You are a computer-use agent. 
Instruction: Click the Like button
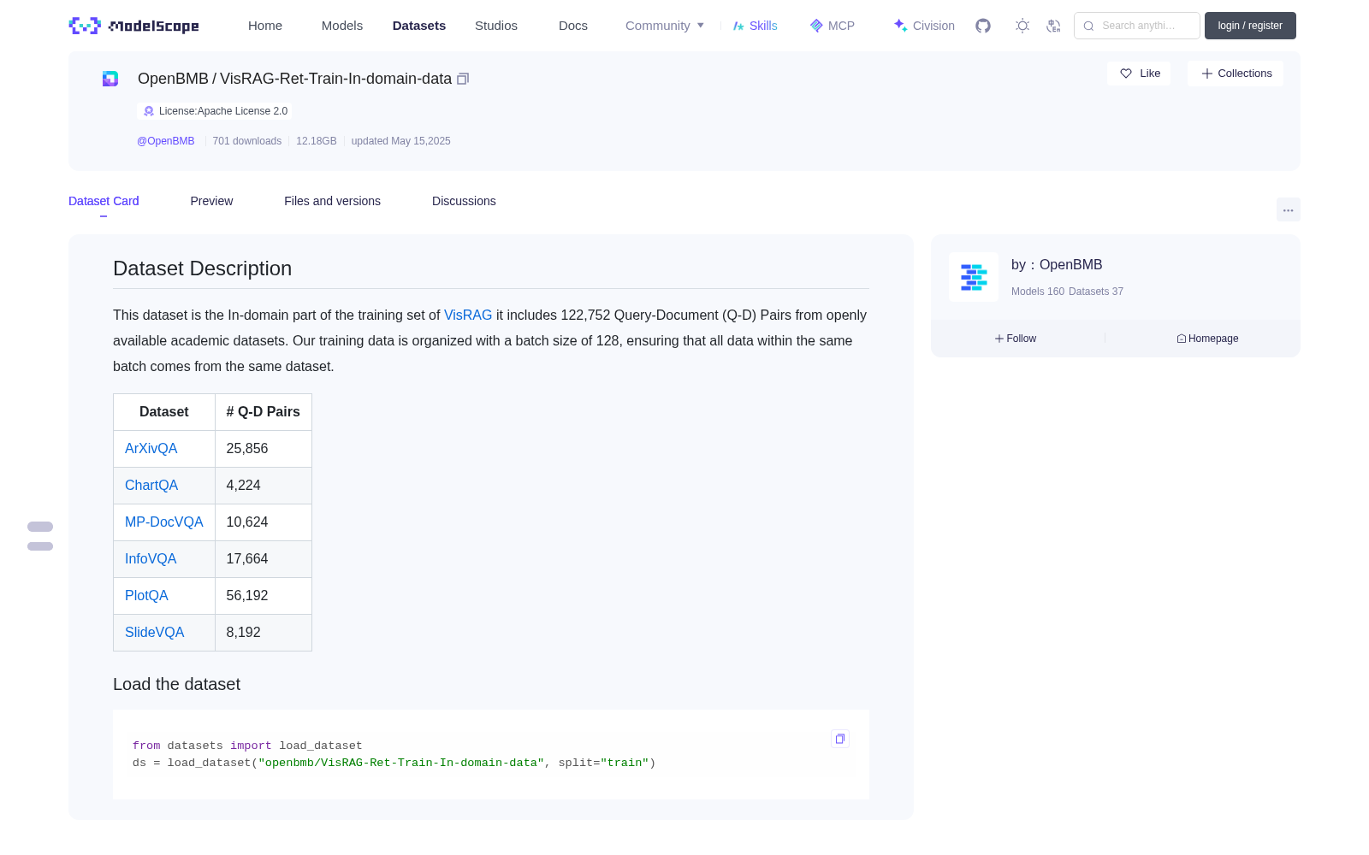tap(1139, 74)
